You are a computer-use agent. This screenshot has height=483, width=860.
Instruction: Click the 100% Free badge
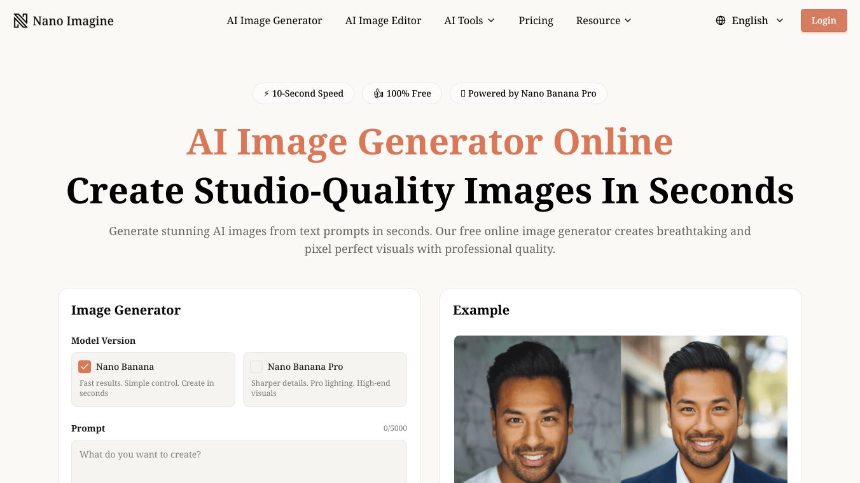(x=402, y=93)
